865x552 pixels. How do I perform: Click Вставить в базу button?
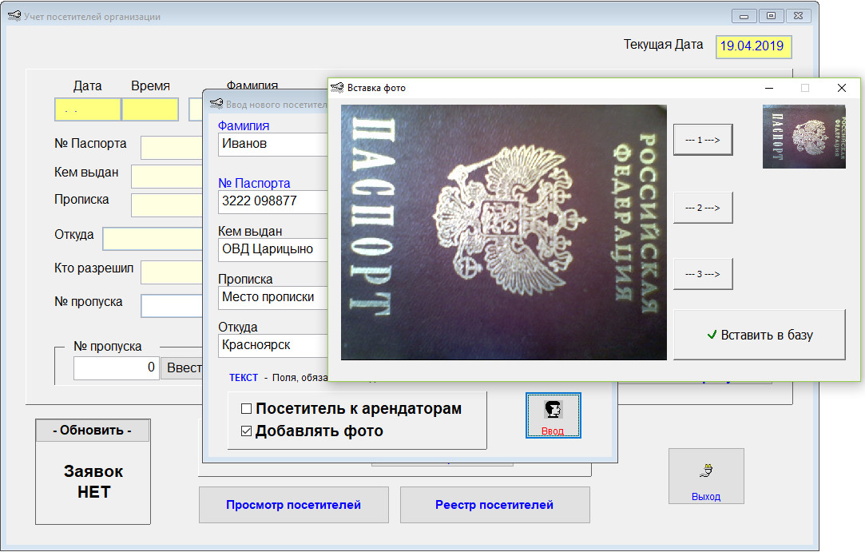coord(760,335)
